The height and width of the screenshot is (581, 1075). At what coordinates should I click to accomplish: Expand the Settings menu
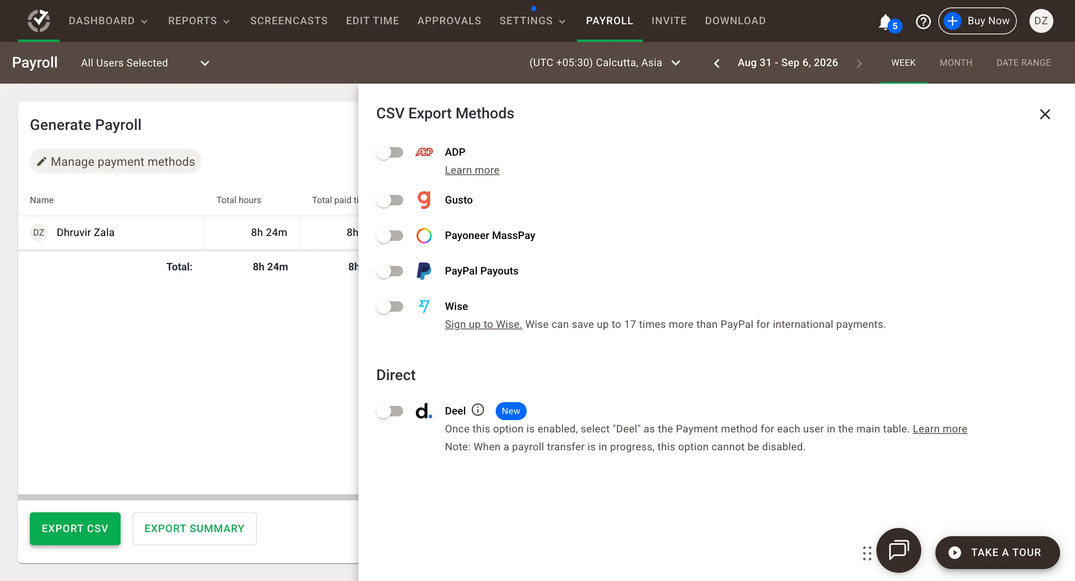533,21
